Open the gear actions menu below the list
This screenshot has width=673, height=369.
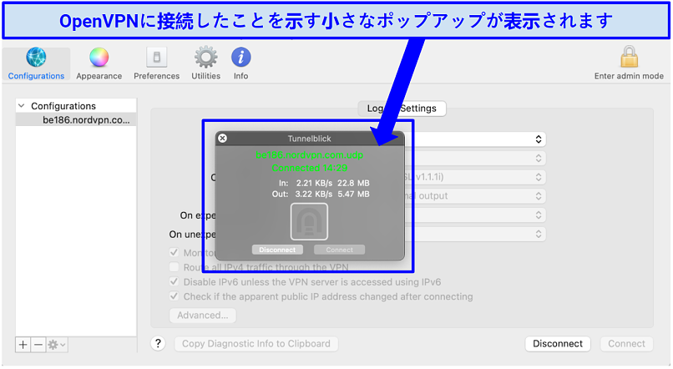coord(57,345)
